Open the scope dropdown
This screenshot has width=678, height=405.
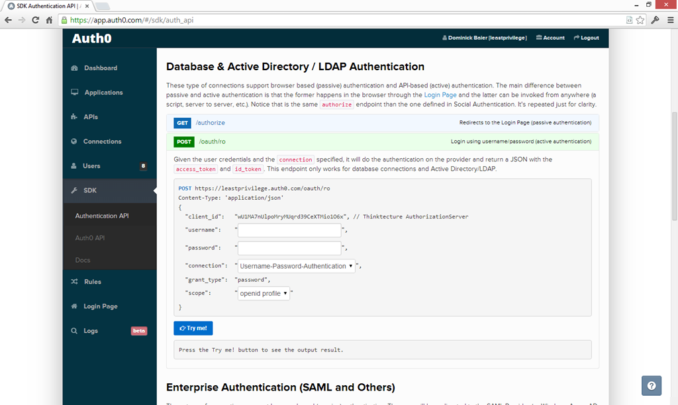click(264, 293)
